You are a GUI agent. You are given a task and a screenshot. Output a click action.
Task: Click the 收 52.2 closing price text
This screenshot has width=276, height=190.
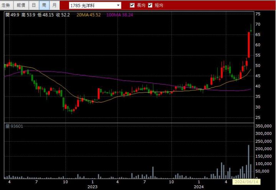[x=62, y=15]
